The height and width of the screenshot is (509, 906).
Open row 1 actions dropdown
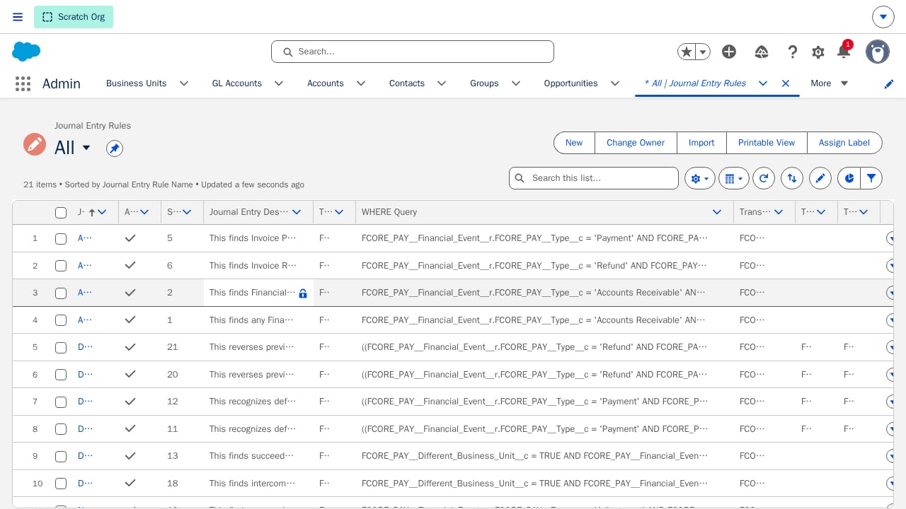click(890, 238)
